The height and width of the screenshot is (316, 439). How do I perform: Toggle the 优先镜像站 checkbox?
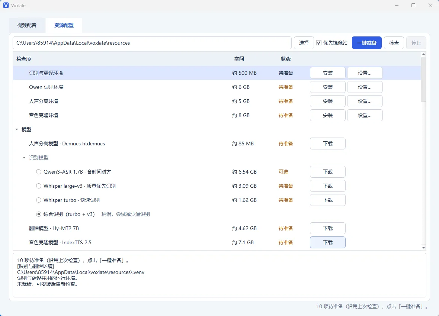tap(318, 43)
